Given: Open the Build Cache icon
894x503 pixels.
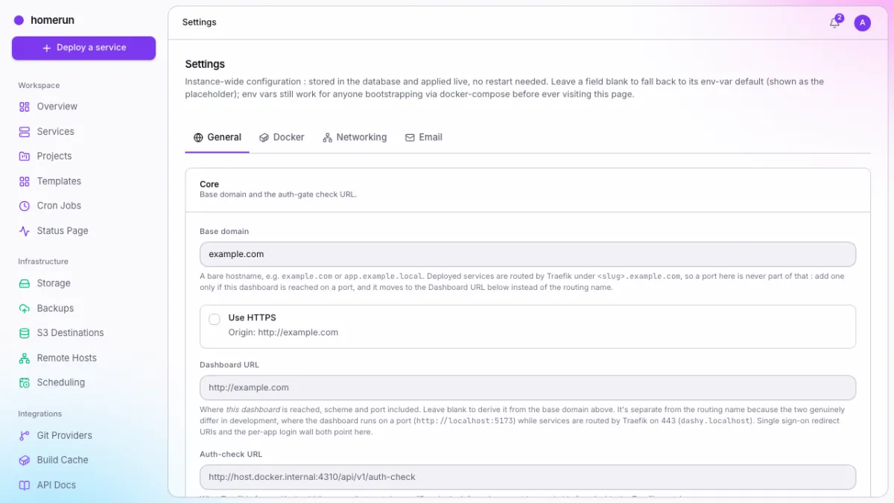Looking at the screenshot, I should [24, 461].
